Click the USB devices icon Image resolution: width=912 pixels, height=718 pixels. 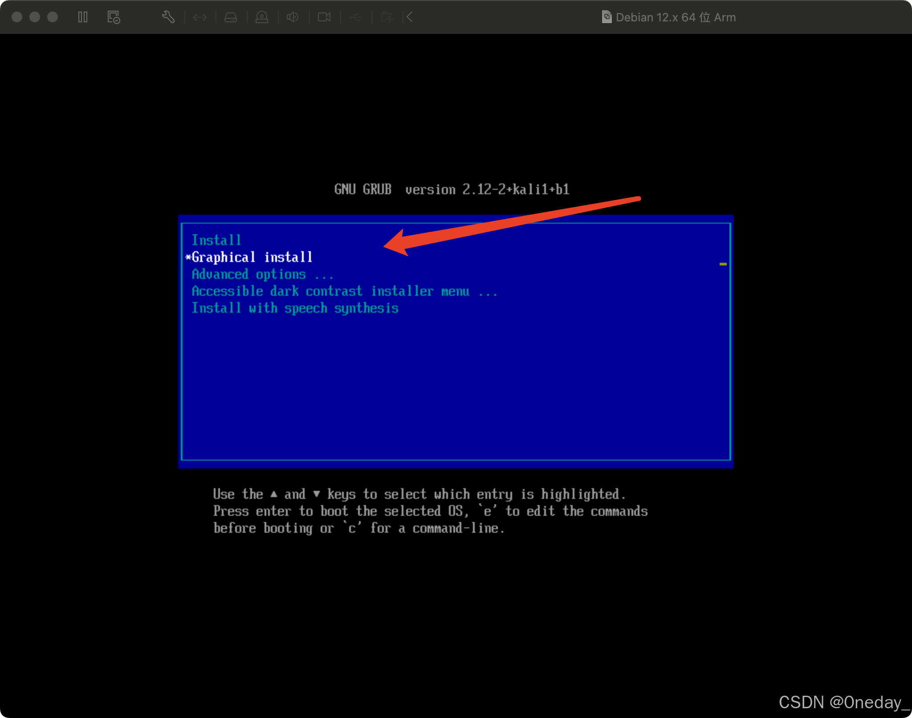[355, 17]
